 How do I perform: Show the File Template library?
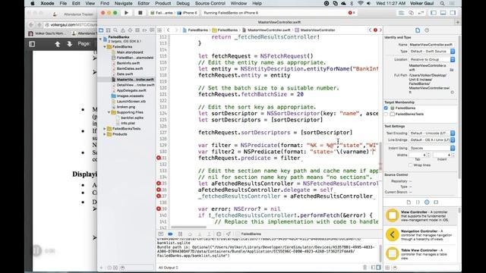tap(409, 202)
